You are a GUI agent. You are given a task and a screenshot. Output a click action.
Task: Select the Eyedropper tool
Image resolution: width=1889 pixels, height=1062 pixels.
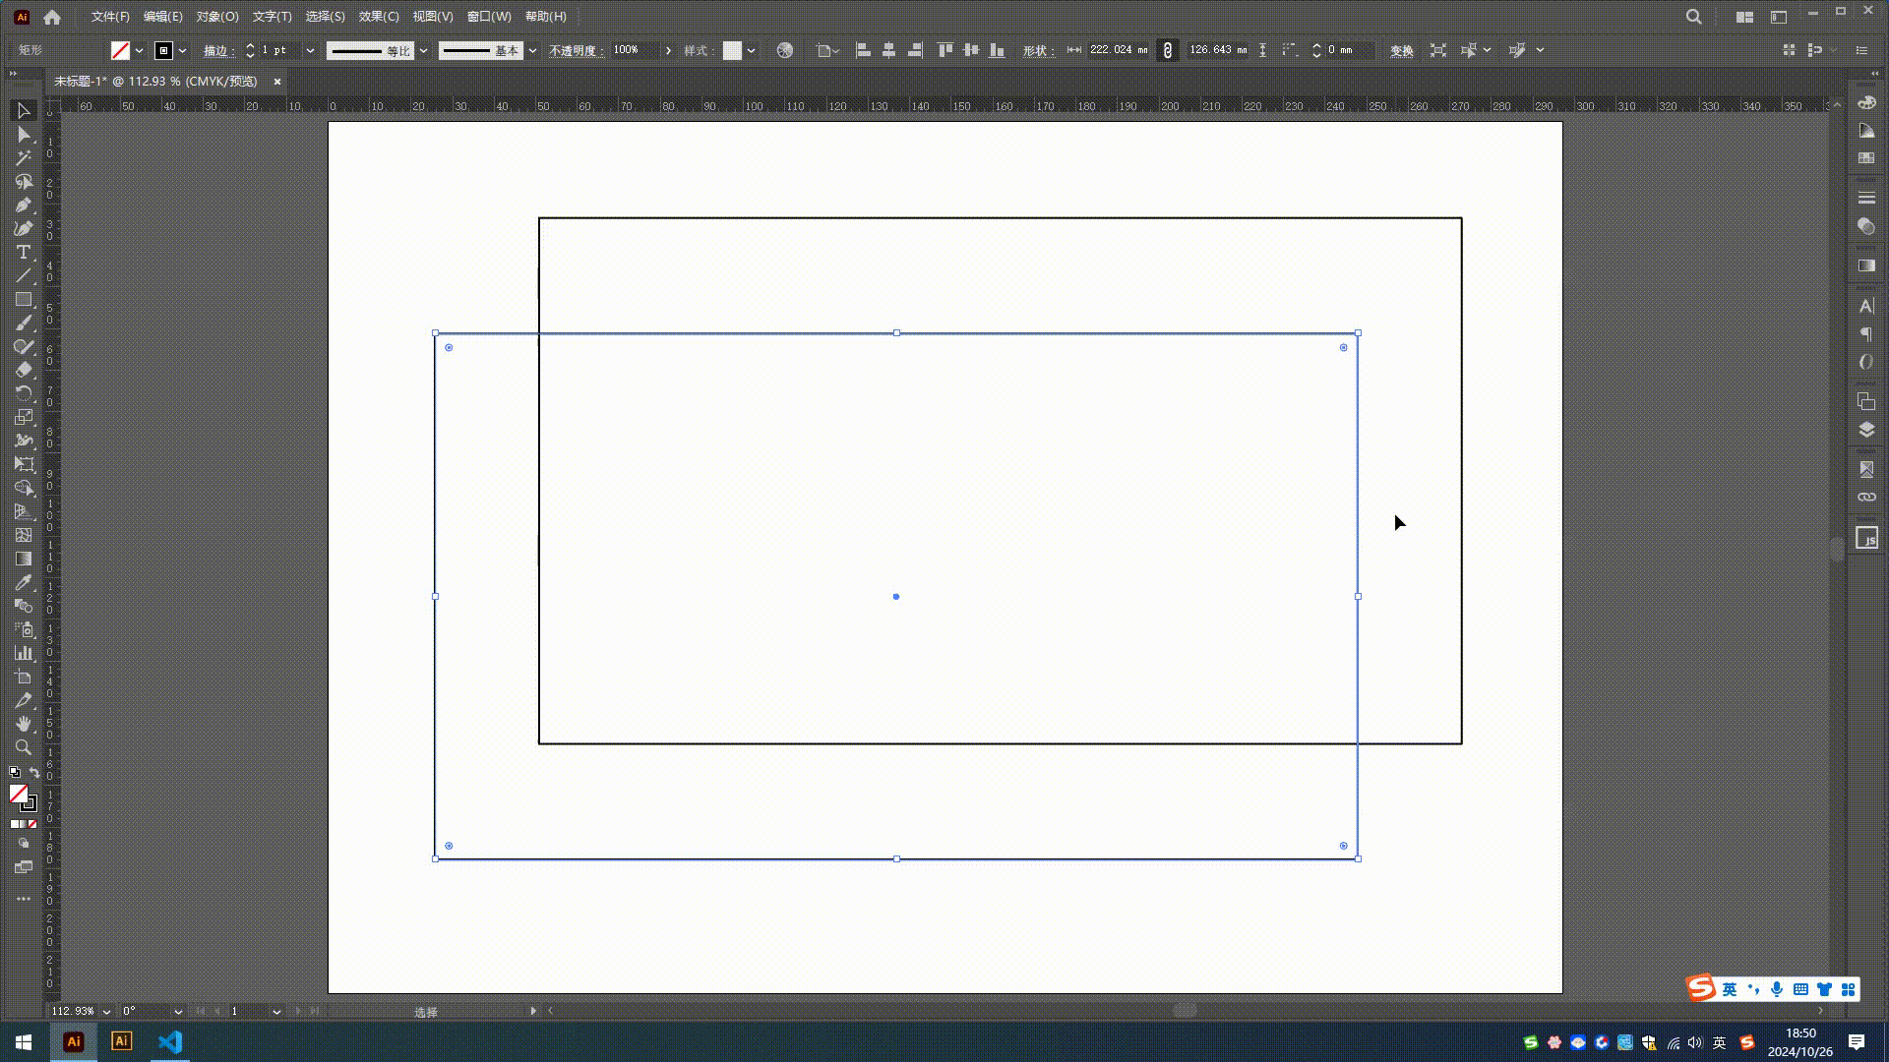coord(24,582)
